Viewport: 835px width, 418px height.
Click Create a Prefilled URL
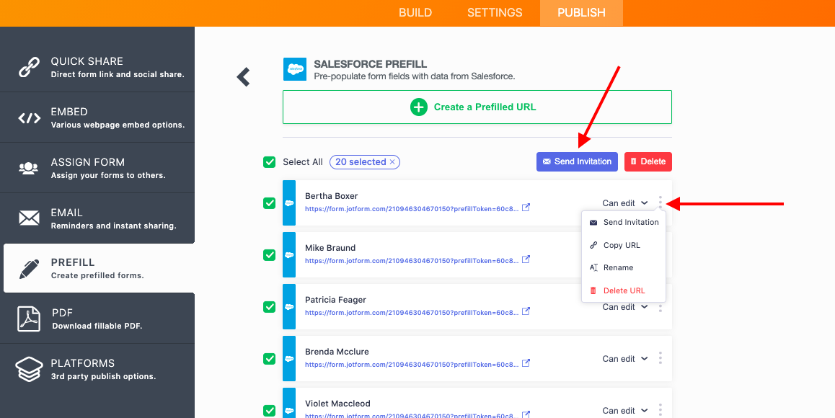(477, 107)
